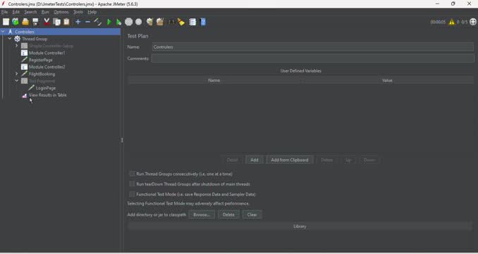Click the Library table header
This screenshot has height=254, width=478.
pyautogui.click(x=300, y=226)
